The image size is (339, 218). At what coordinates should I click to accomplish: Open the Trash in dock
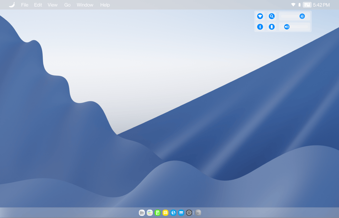point(198,213)
